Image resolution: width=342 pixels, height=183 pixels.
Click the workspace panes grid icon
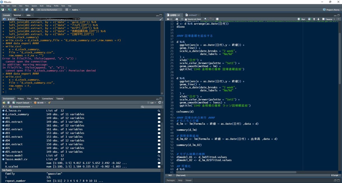[x=67, y=10]
